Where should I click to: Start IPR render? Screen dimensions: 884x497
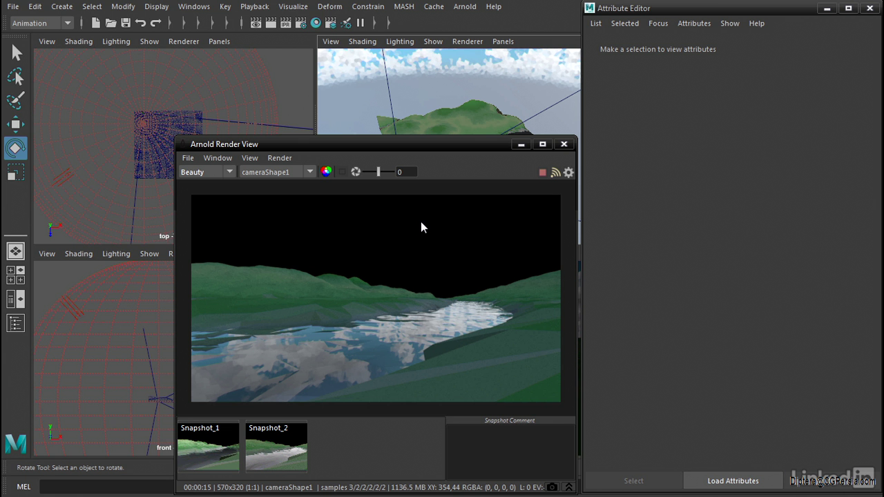(286, 23)
